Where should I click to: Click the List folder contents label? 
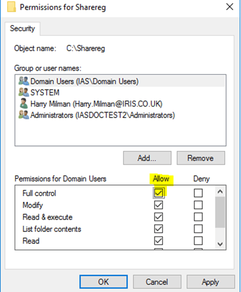[52, 229]
